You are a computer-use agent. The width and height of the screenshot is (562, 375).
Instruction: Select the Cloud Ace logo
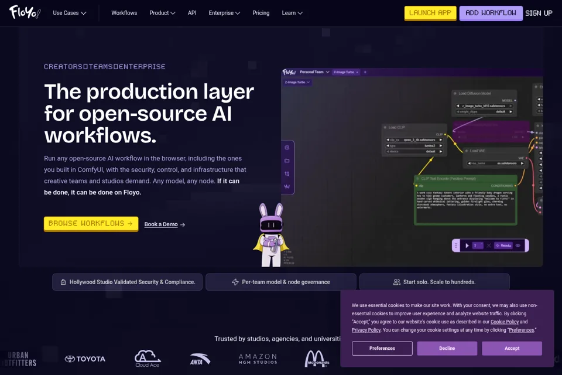pyautogui.click(x=148, y=359)
